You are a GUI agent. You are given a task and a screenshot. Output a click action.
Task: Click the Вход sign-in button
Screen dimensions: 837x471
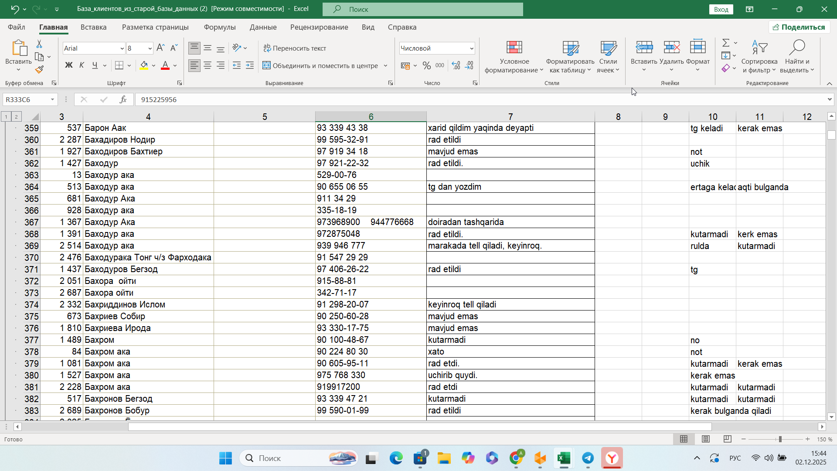721,9
